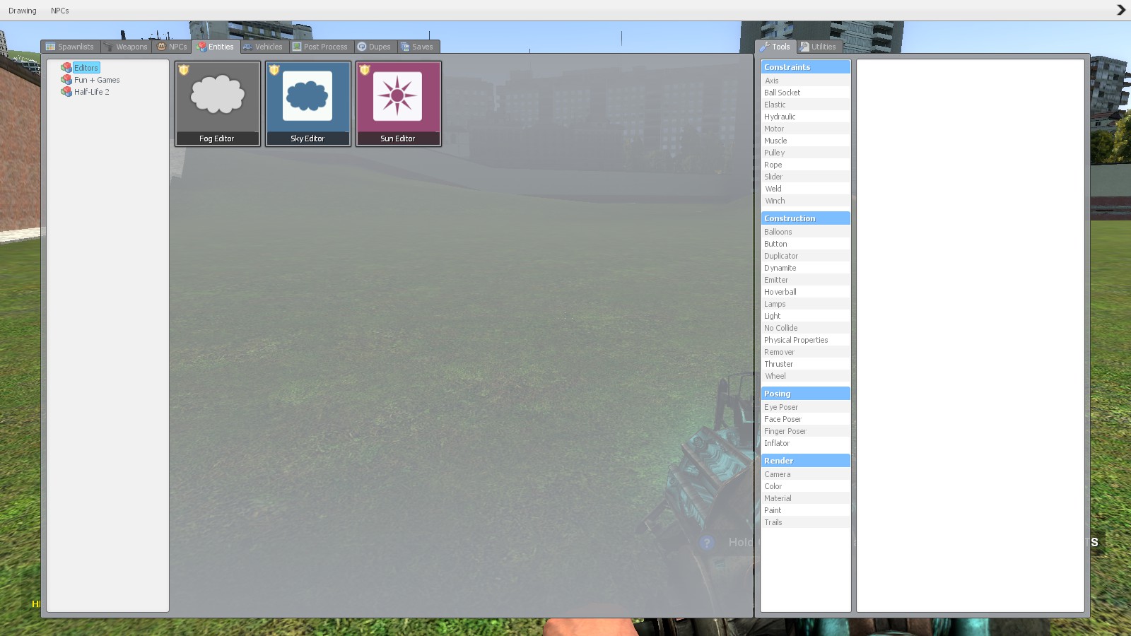Viewport: 1131px width, 636px height.
Task: Click the Fun + Games category icon
Action: 66,80
